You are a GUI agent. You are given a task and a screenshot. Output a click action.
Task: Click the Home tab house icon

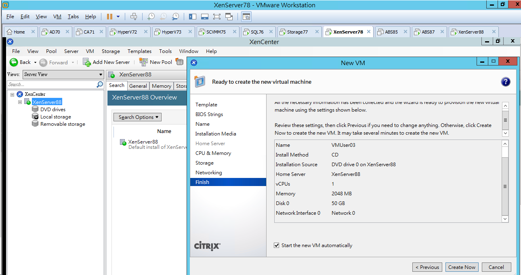pyautogui.click(x=10, y=32)
